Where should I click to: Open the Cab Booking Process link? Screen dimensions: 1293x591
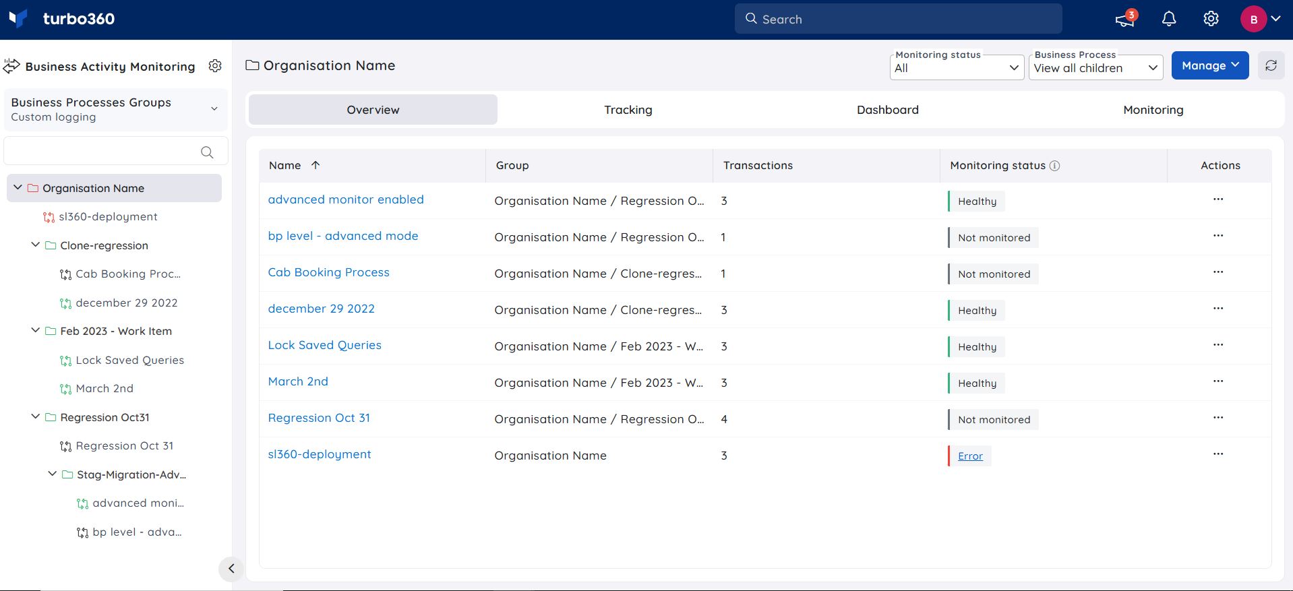[x=328, y=272]
